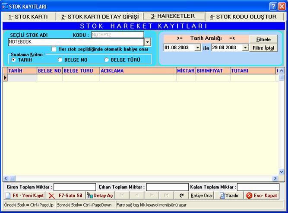
Task: Open the end date 29.08.2003 dropdown
Action: click(x=245, y=48)
